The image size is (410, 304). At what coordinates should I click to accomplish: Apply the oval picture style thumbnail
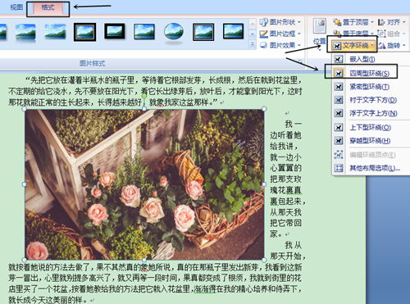174,33
